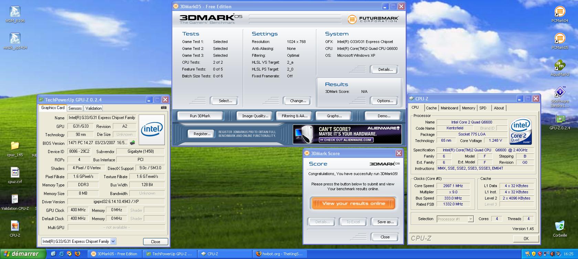The height and width of the screenshot is (259, 578).
Task: Click Filtering & AA button
Action: point(294,116)
